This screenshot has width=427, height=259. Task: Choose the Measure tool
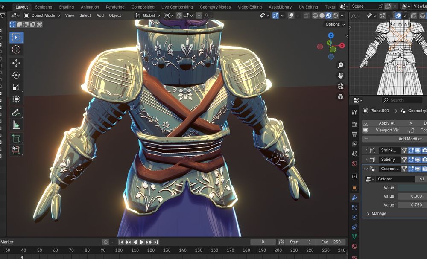[x=16, y=125]
